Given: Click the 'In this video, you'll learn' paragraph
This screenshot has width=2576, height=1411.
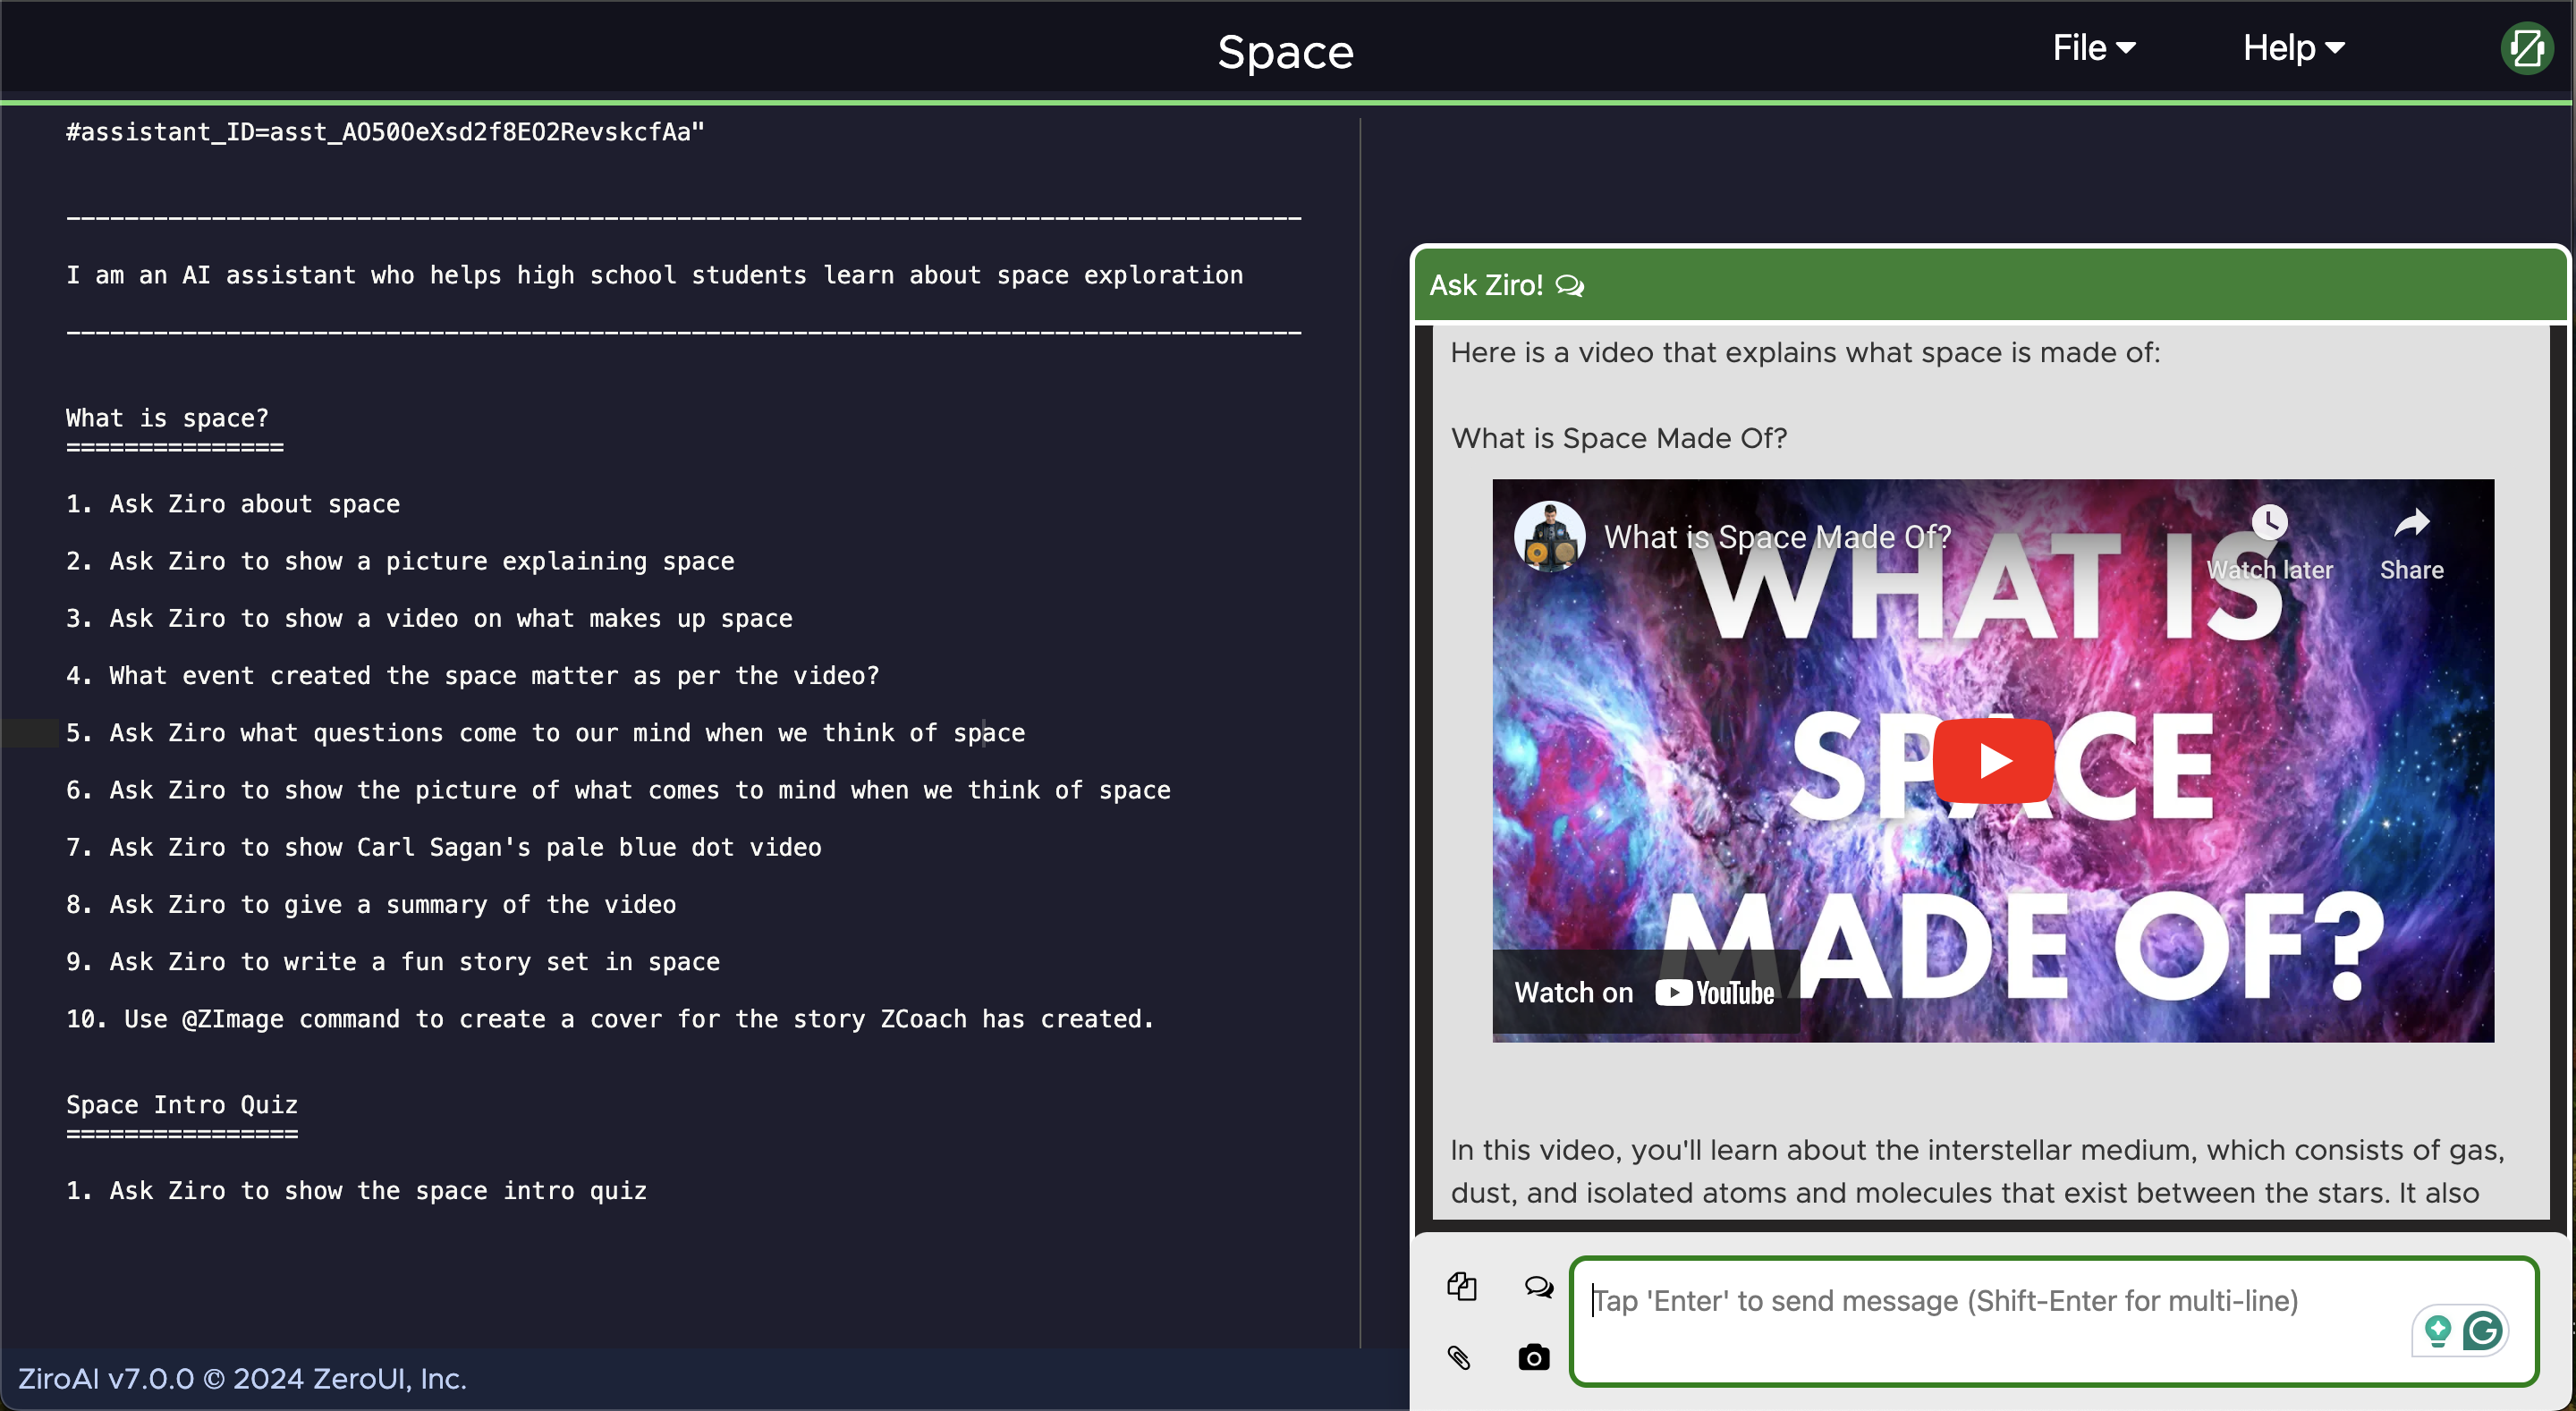Looking at the screenshot, I should coord(1977,1171).
